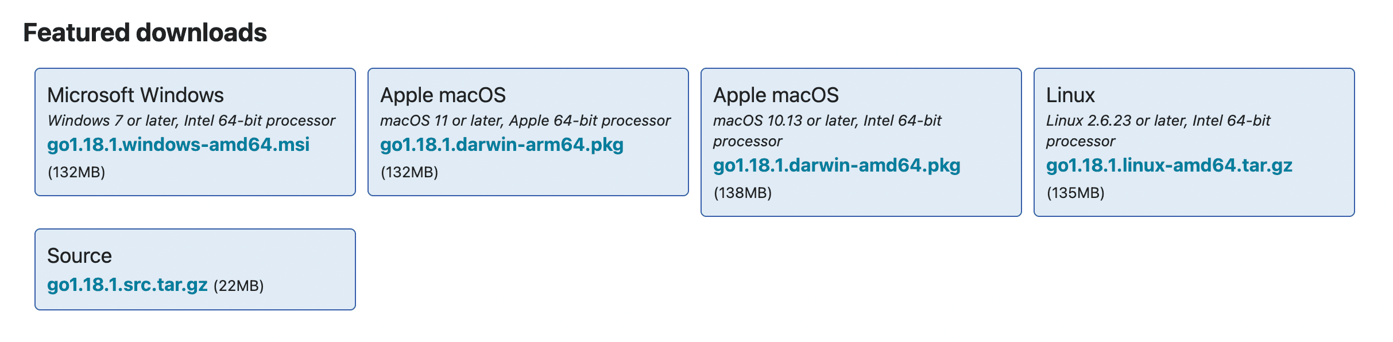Click the Microsoft Windows card title
This screenshot has height=342, width=1393.
(x=136, y=95)
